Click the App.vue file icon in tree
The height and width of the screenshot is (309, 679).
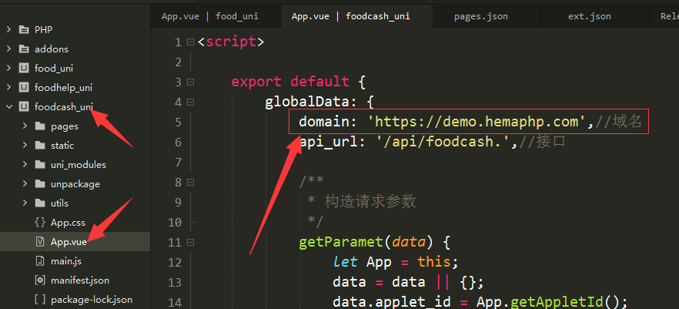pos(40,242)
